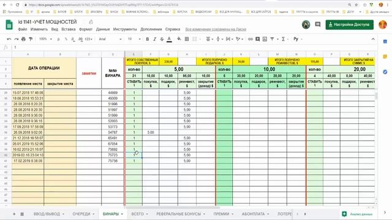The image size is (392, 220).
Task: Create a filter via funnel icon
Action: point(272,39)
